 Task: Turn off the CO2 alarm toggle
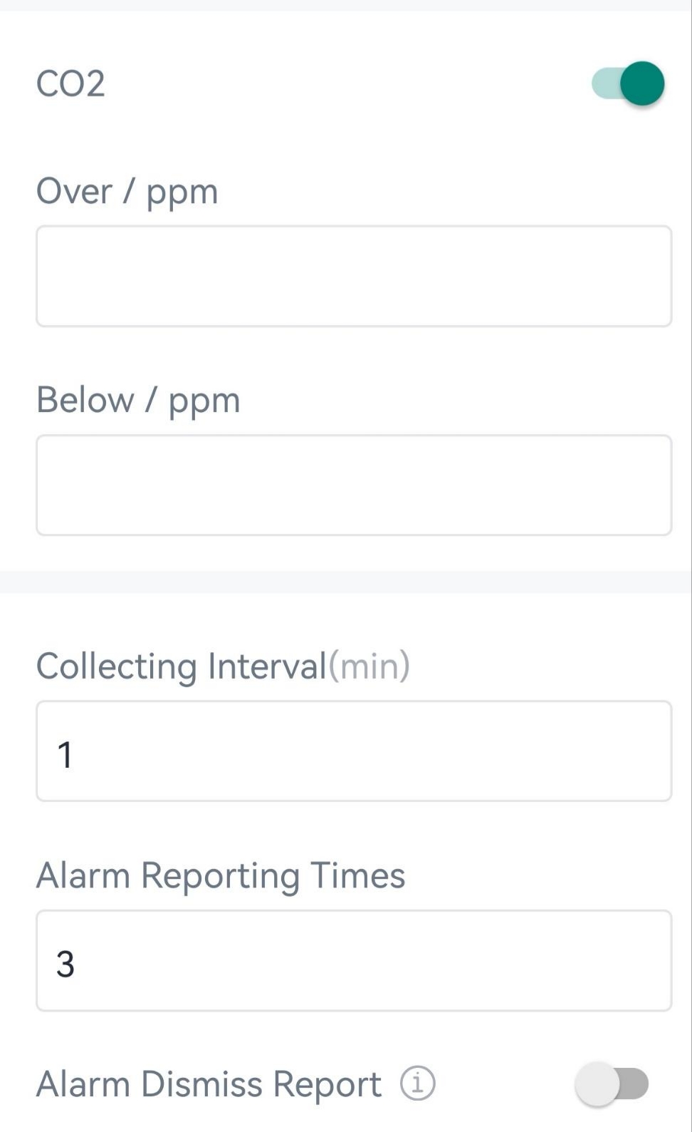(x=628, y=83)
